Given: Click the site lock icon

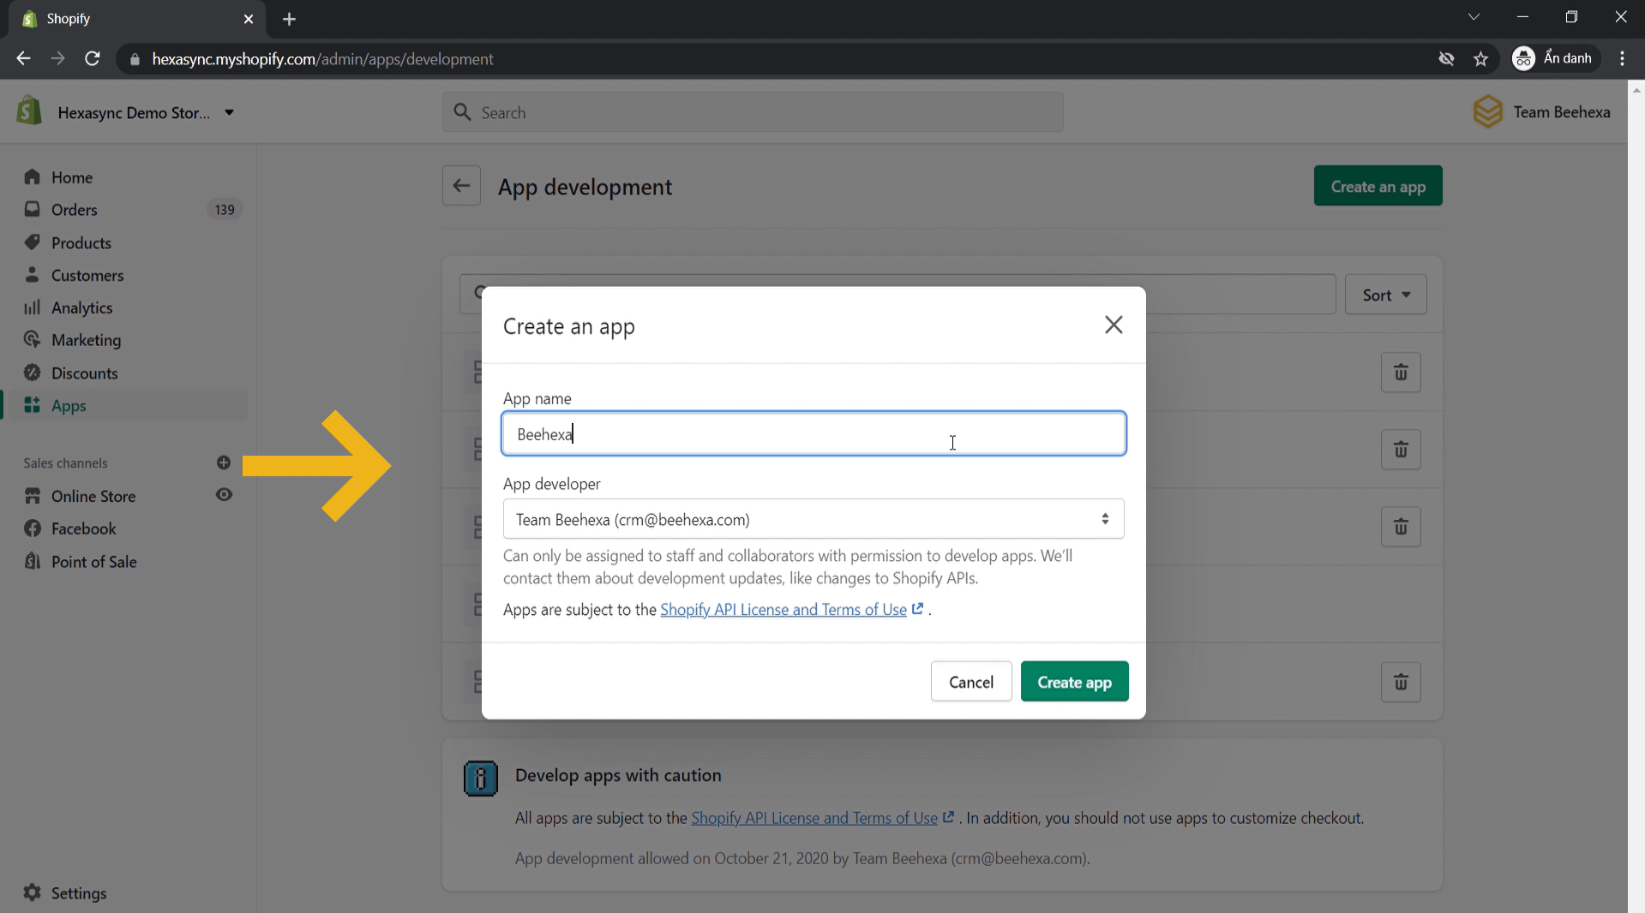Looking at the screenshot, I should tap(134, 59).
